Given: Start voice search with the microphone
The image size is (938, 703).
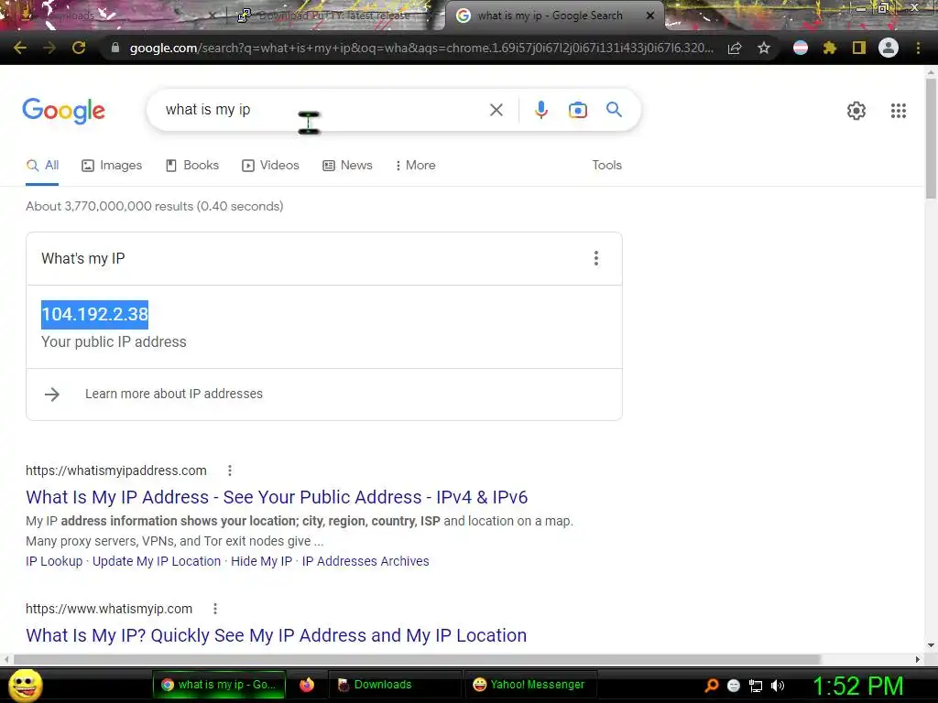Looking at the screenshot, I should point(541,110).
